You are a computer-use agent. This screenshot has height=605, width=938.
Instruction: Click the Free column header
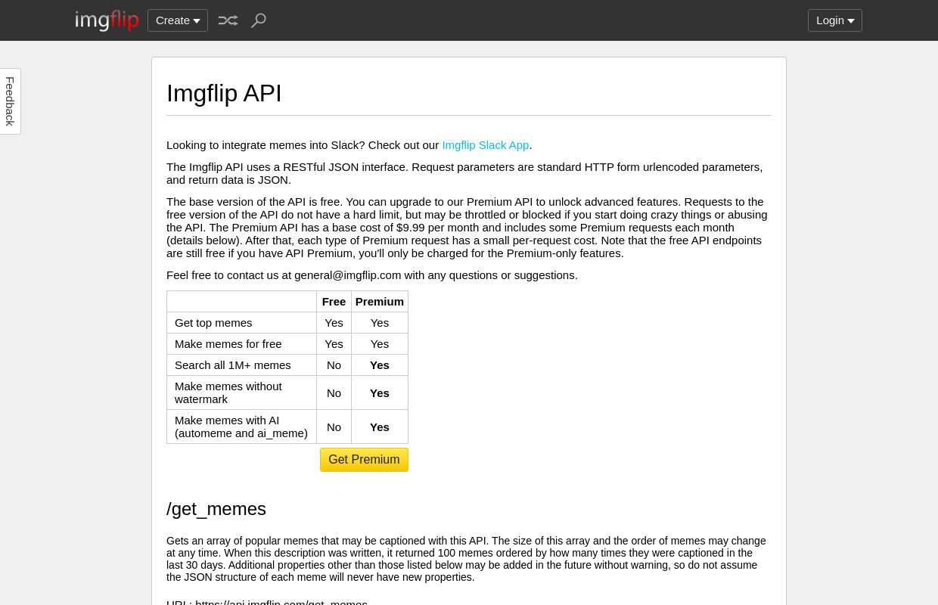point(334,302)
